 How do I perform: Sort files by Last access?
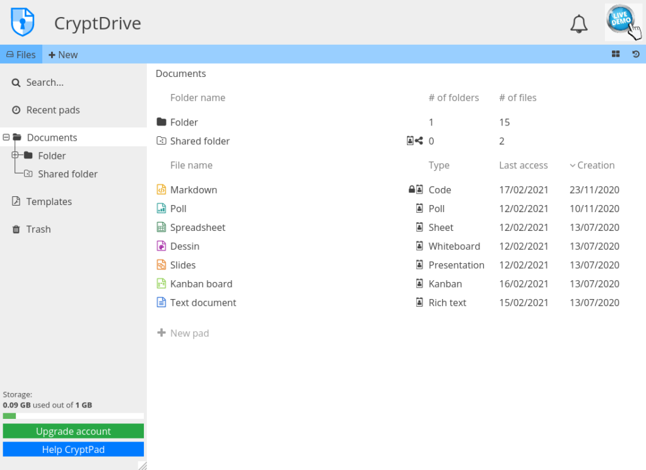point(523,165)
